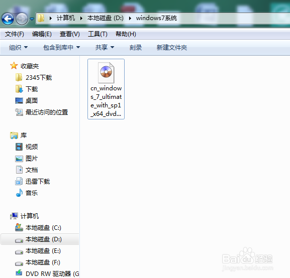The image size is (290, 278).
Task: Click file name cn_windows_7_ultimate_with_sp1_x64_dvd
Action: pos(106,101)
